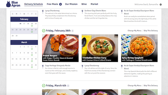Click wine glass icon next to Capp Heritage Merlot
The width and height of the screenshot is (168, 95).
point(43,66)
